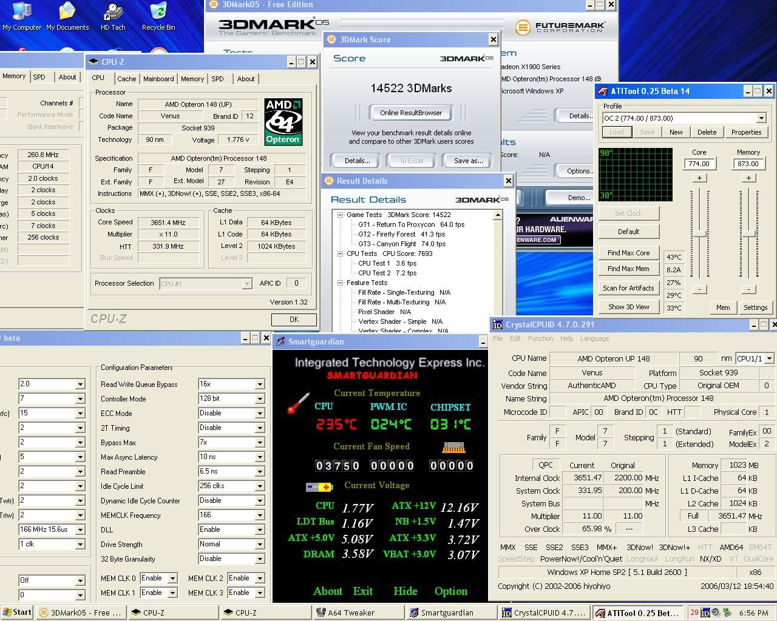Click the Option link in Smartguardian

point(451,591)
